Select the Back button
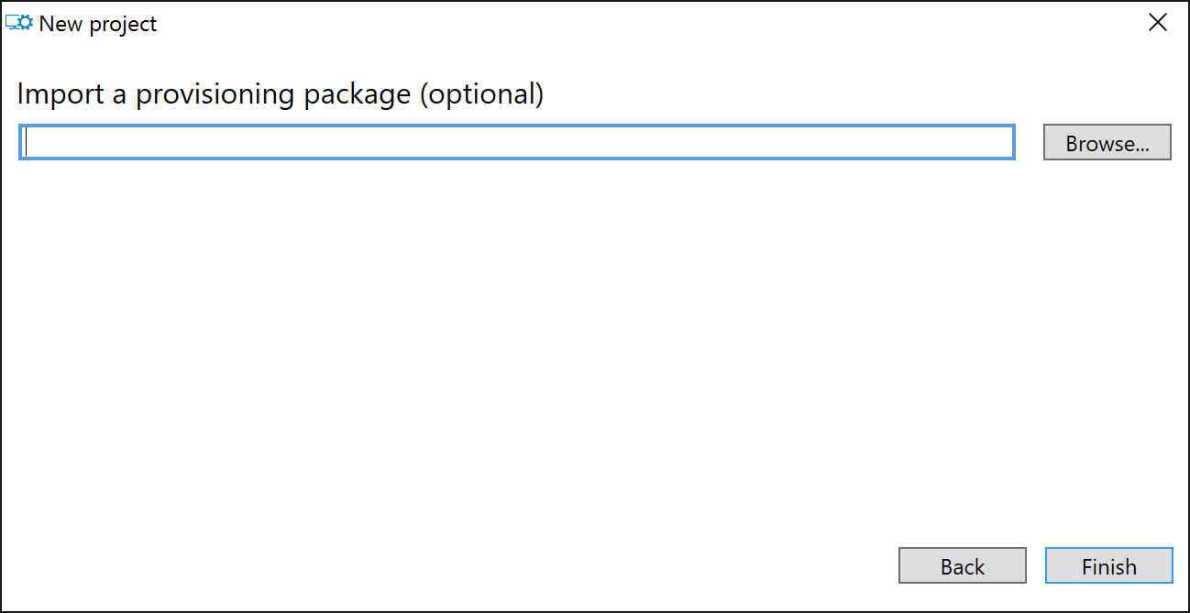 pos(962,566)
